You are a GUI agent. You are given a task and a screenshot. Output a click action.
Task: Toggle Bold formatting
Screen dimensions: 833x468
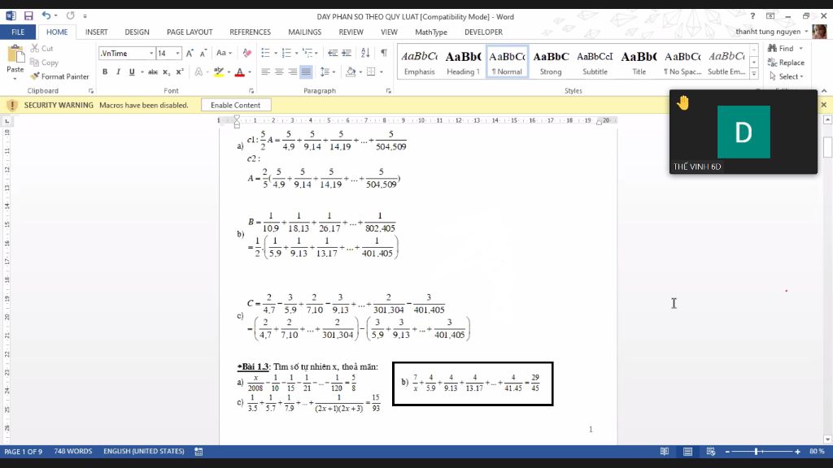(105, 71)
